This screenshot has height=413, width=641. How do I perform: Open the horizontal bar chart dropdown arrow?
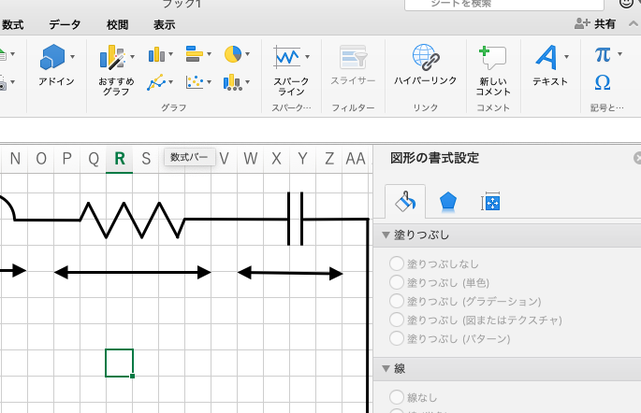210,54
